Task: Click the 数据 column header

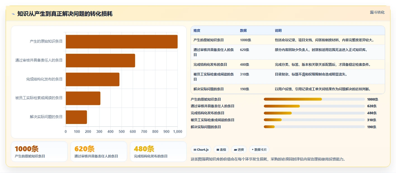Action: [243, 31]
